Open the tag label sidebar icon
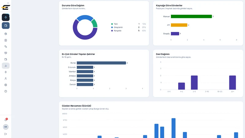Screen dimensions: 245x138 click(6, 47)
